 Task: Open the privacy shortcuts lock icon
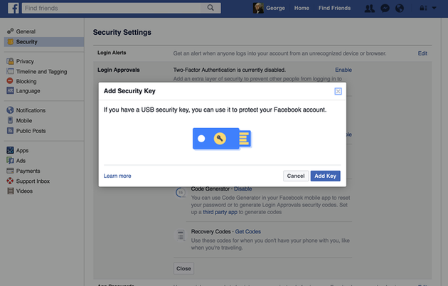coord(423,8)
